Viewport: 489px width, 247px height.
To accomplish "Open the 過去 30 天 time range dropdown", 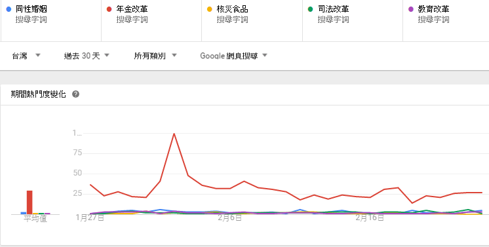I will click(x=87, y=56).
